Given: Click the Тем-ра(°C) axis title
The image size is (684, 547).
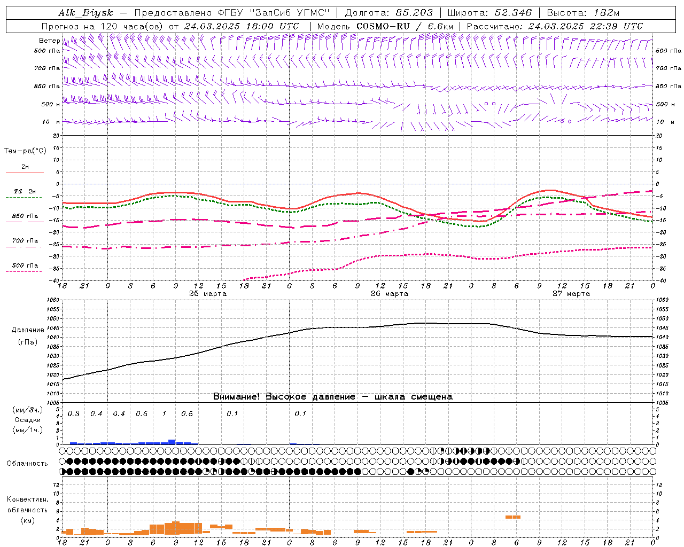Looking at the screenshot, I should click(x=25, y=151).
